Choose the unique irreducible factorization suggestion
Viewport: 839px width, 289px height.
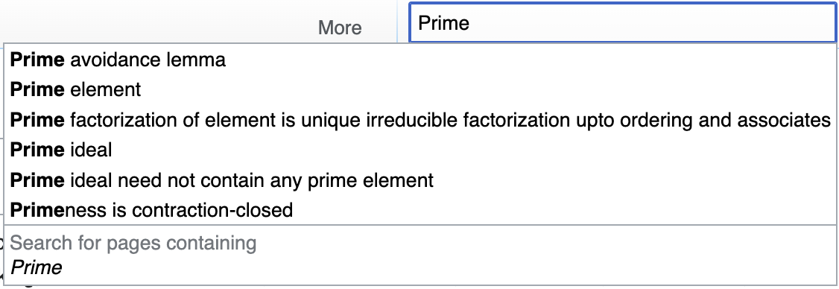pyautogui.click(x=420, y=119)
